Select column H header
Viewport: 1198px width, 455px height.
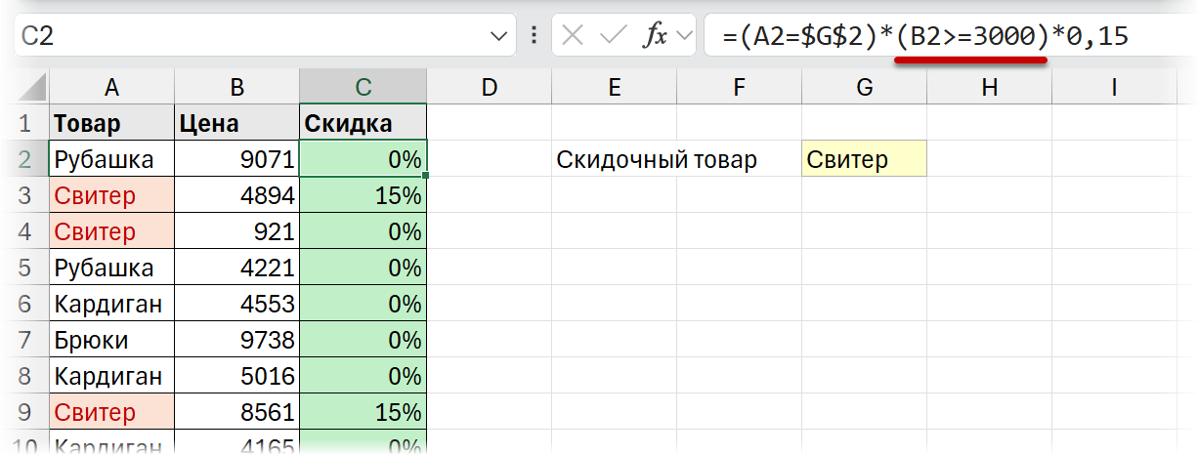[x=990, y=88]
